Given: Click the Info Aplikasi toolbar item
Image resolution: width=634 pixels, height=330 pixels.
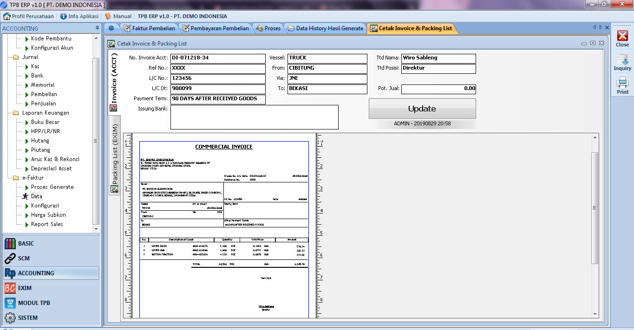Looking at the screenshot, I should (79, 16).
